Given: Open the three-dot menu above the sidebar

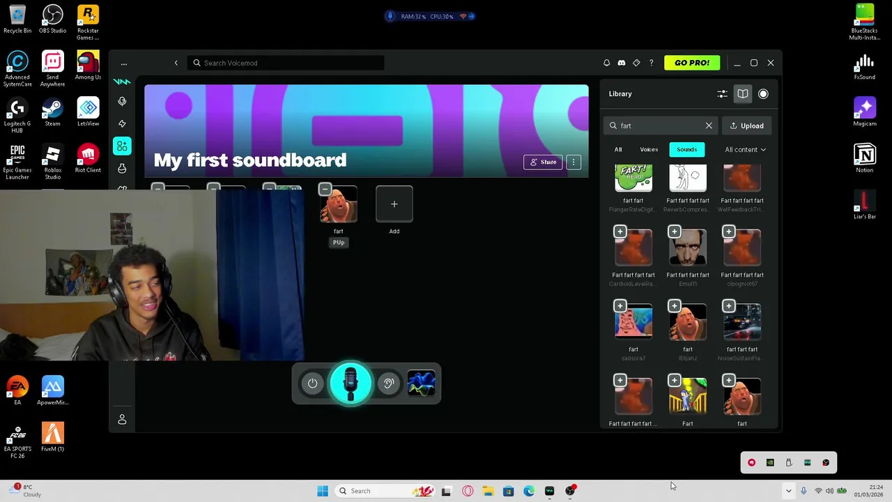Looking at the screenshot, I should point(123,63).
